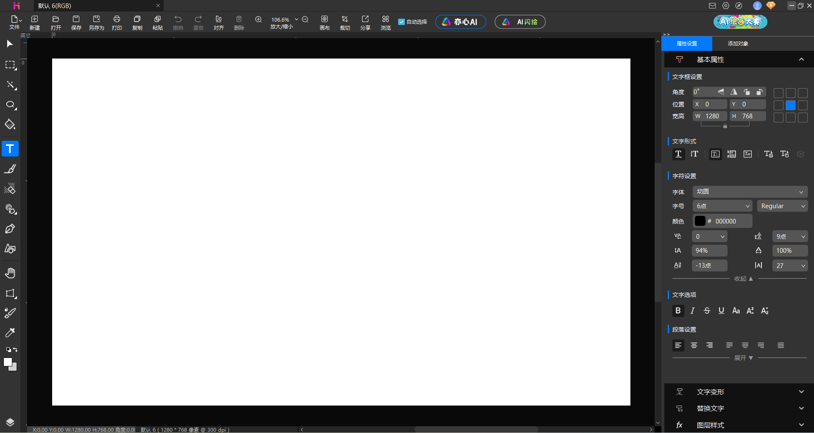Select the Eyedropper tool
814x433 pixels.
click(10, 332)
